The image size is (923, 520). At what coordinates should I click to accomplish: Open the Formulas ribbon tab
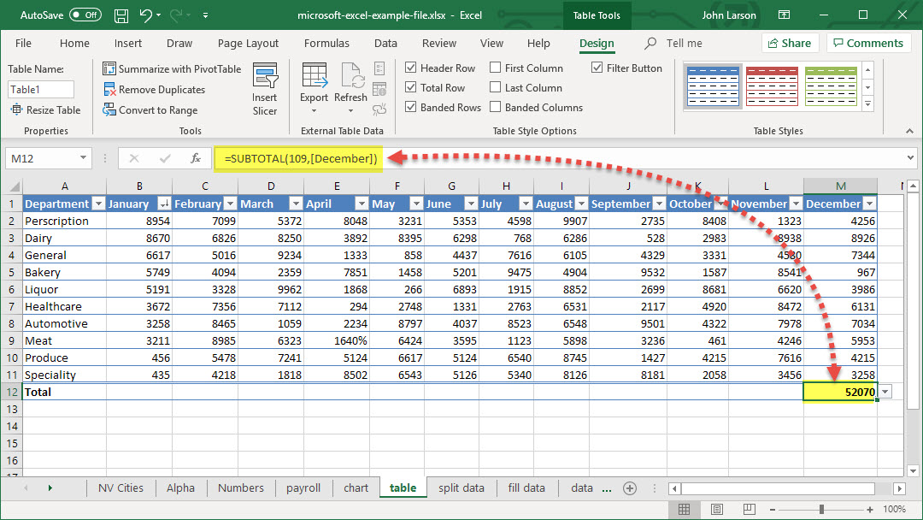326,44
